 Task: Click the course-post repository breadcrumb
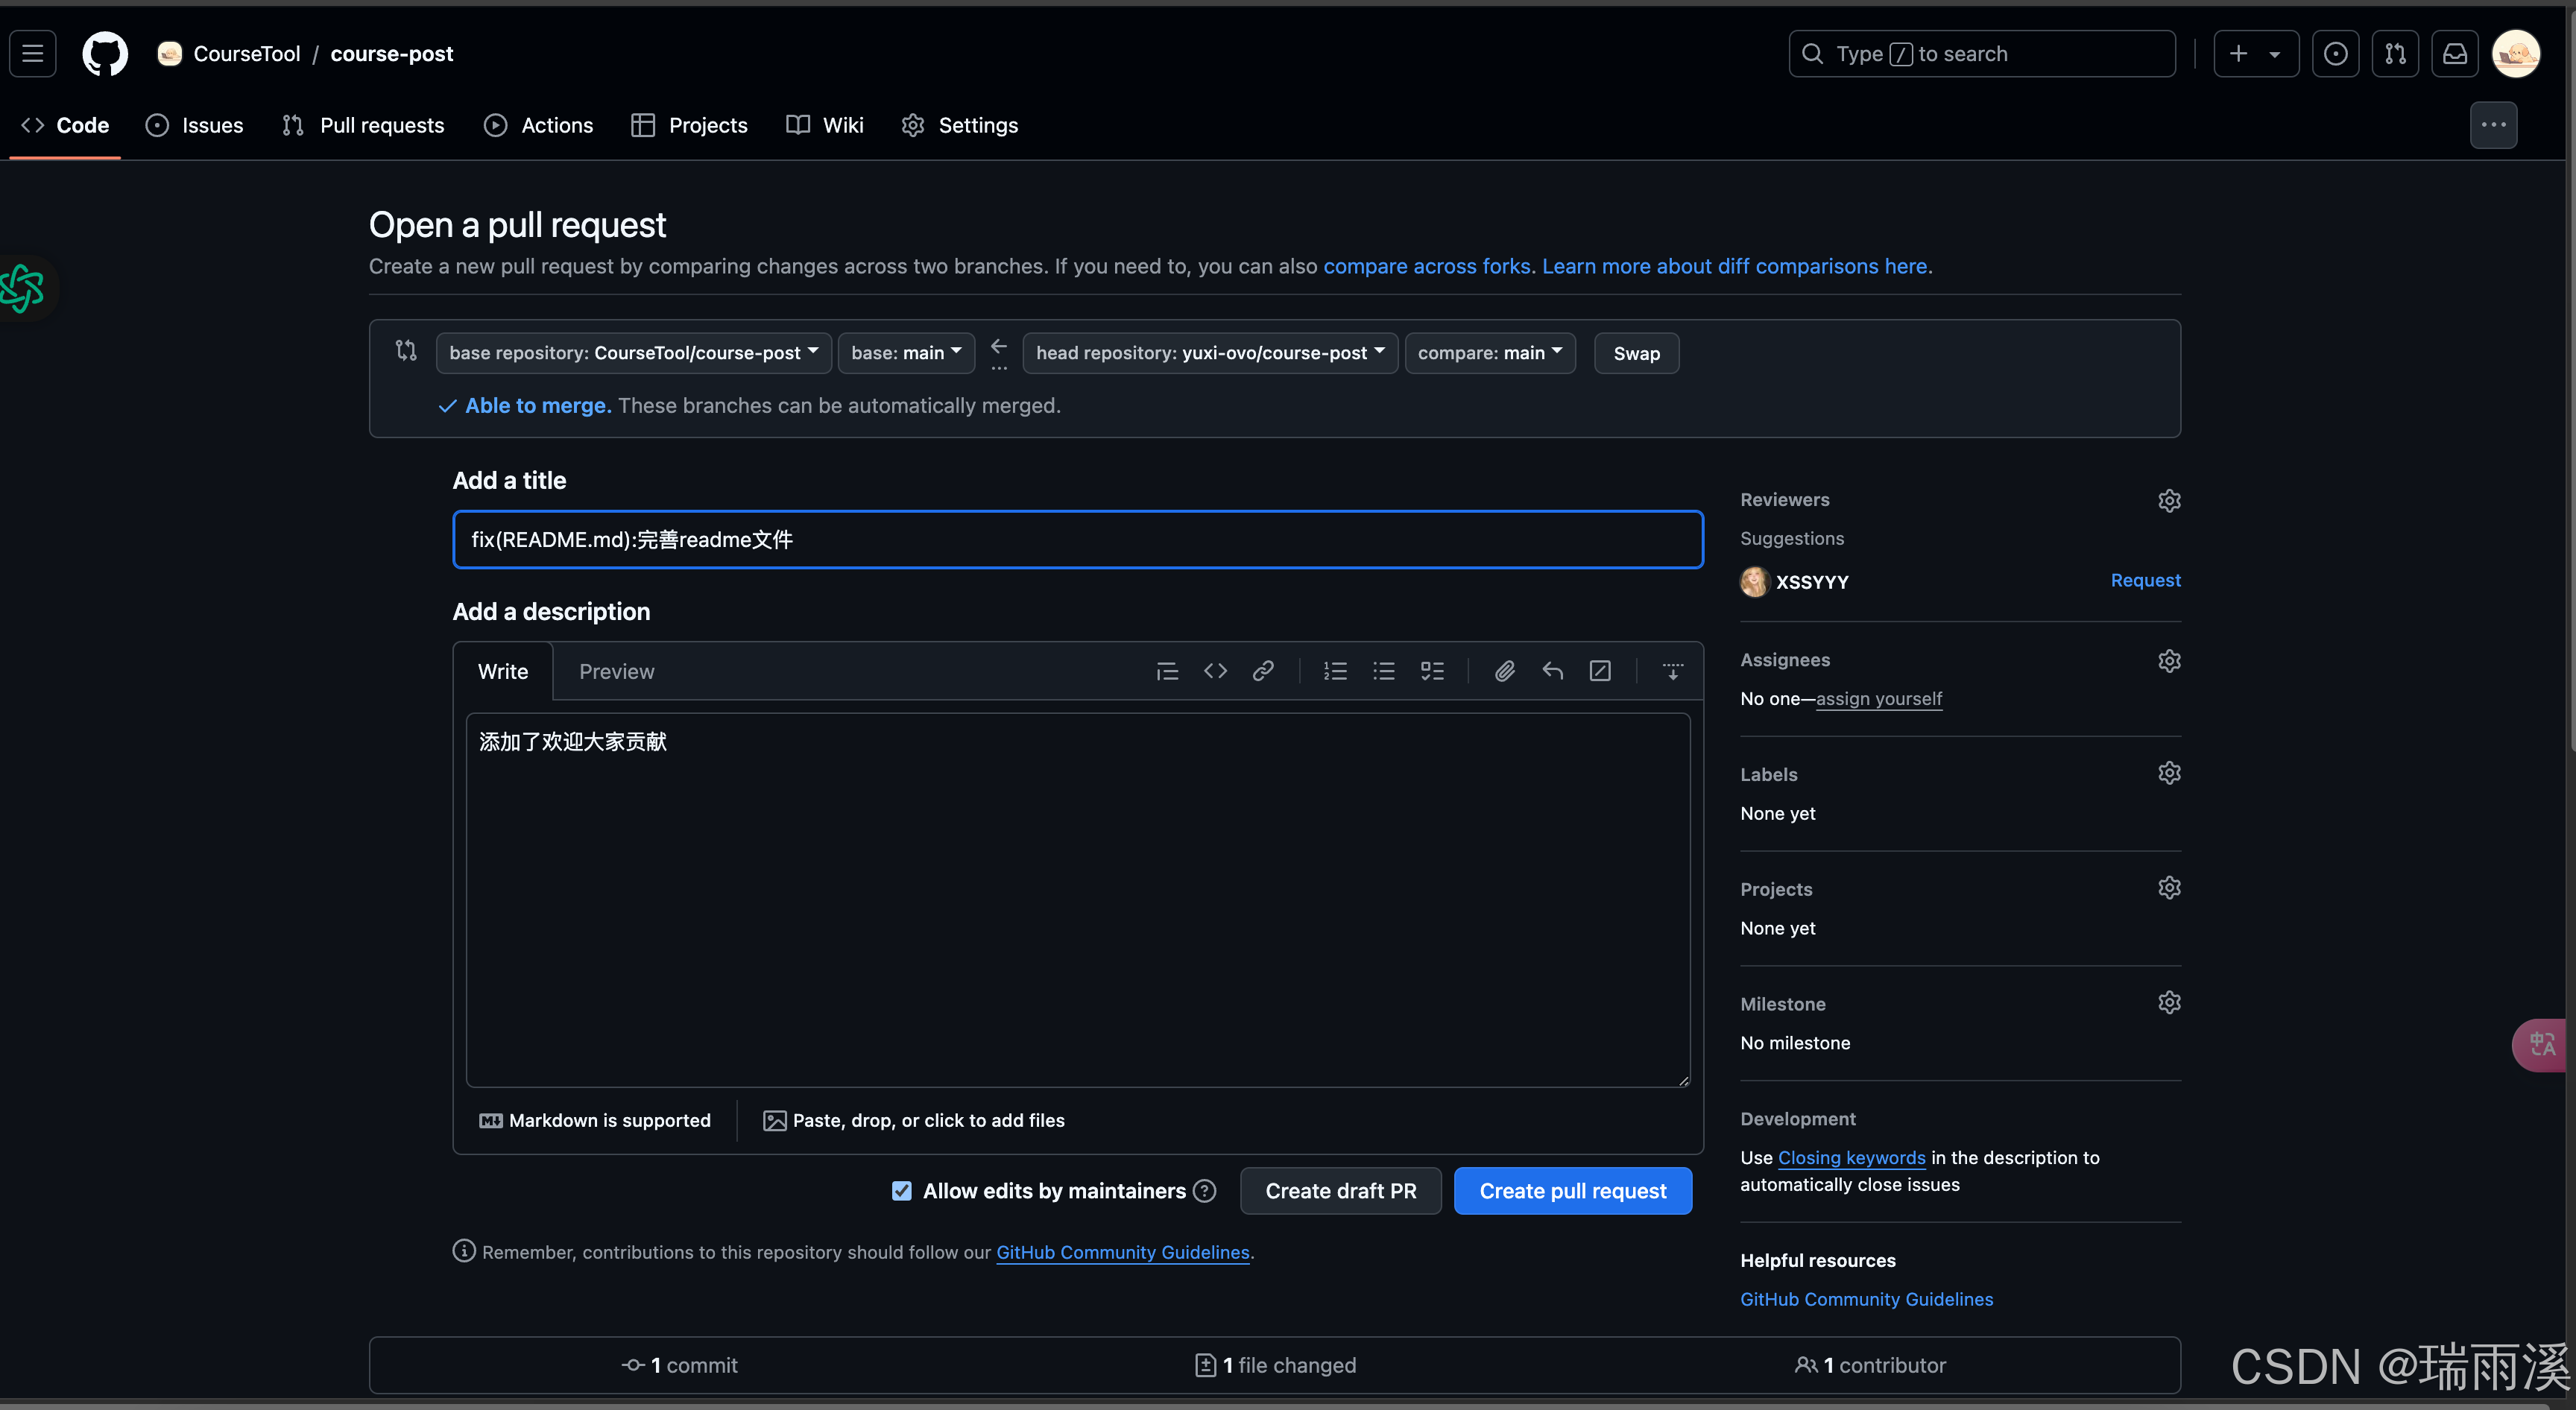pos(392,54)
